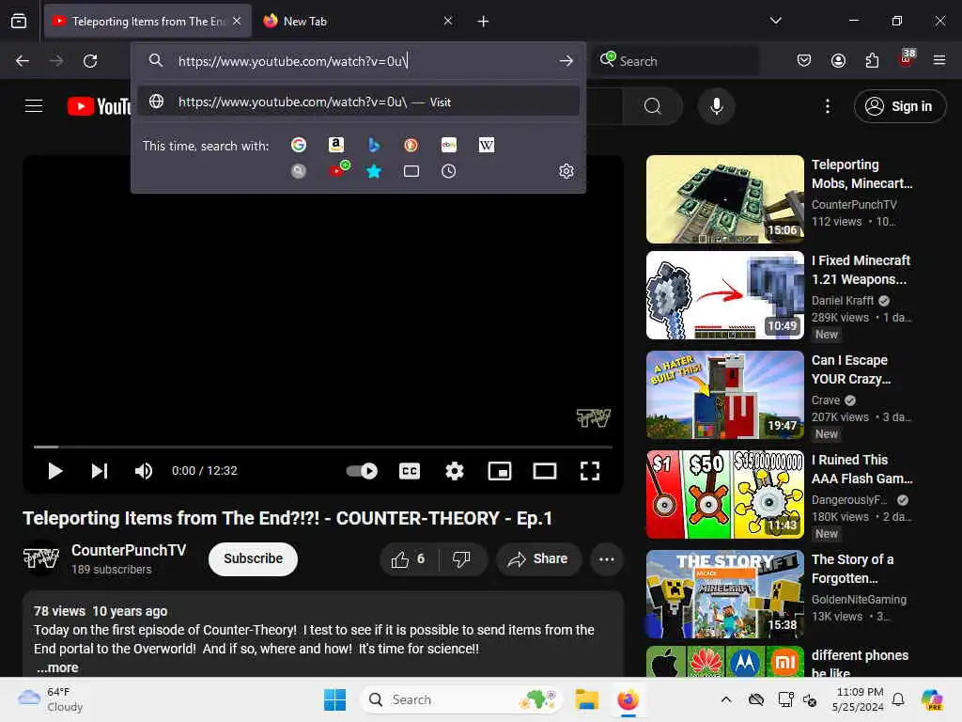
Task: Subscribe to CounterPunchTV
Action: [x=253, y=558]
